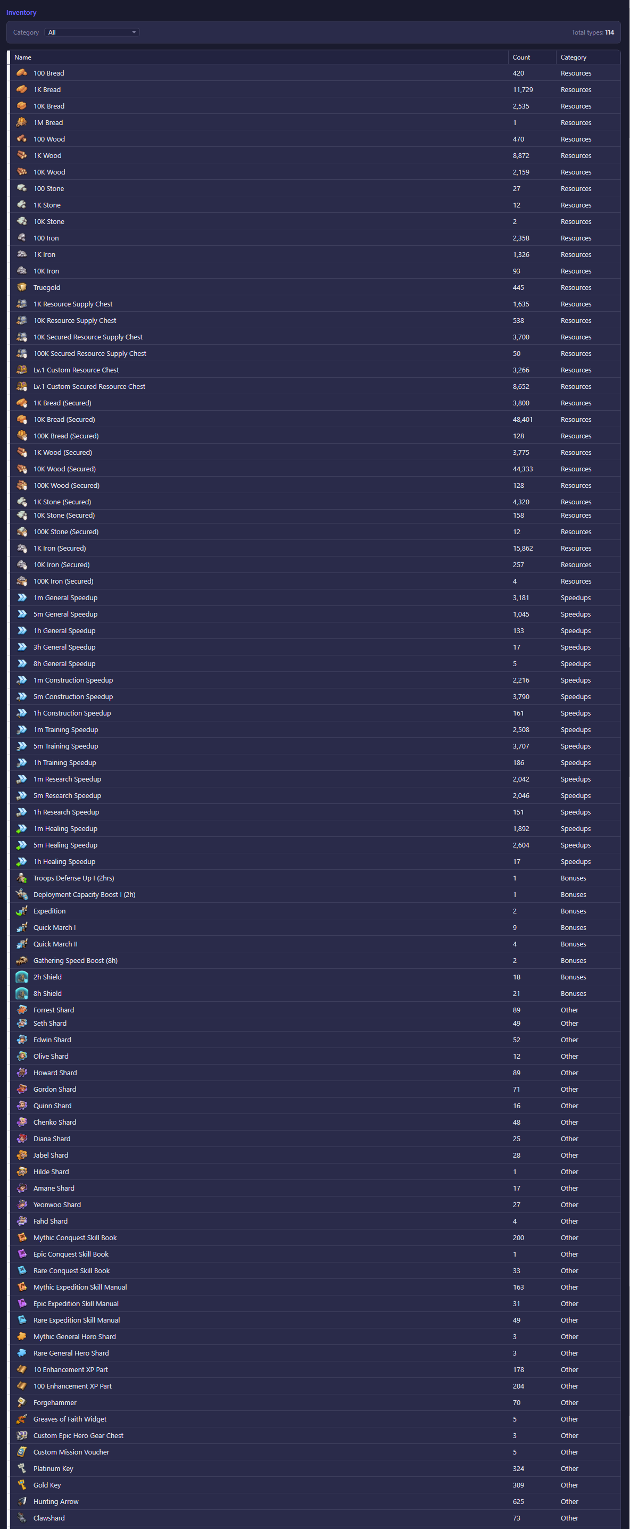630x1529 pixels.
Task: Select the 100K Secured Resource Supply Chest name
Action: pos(90,354)
